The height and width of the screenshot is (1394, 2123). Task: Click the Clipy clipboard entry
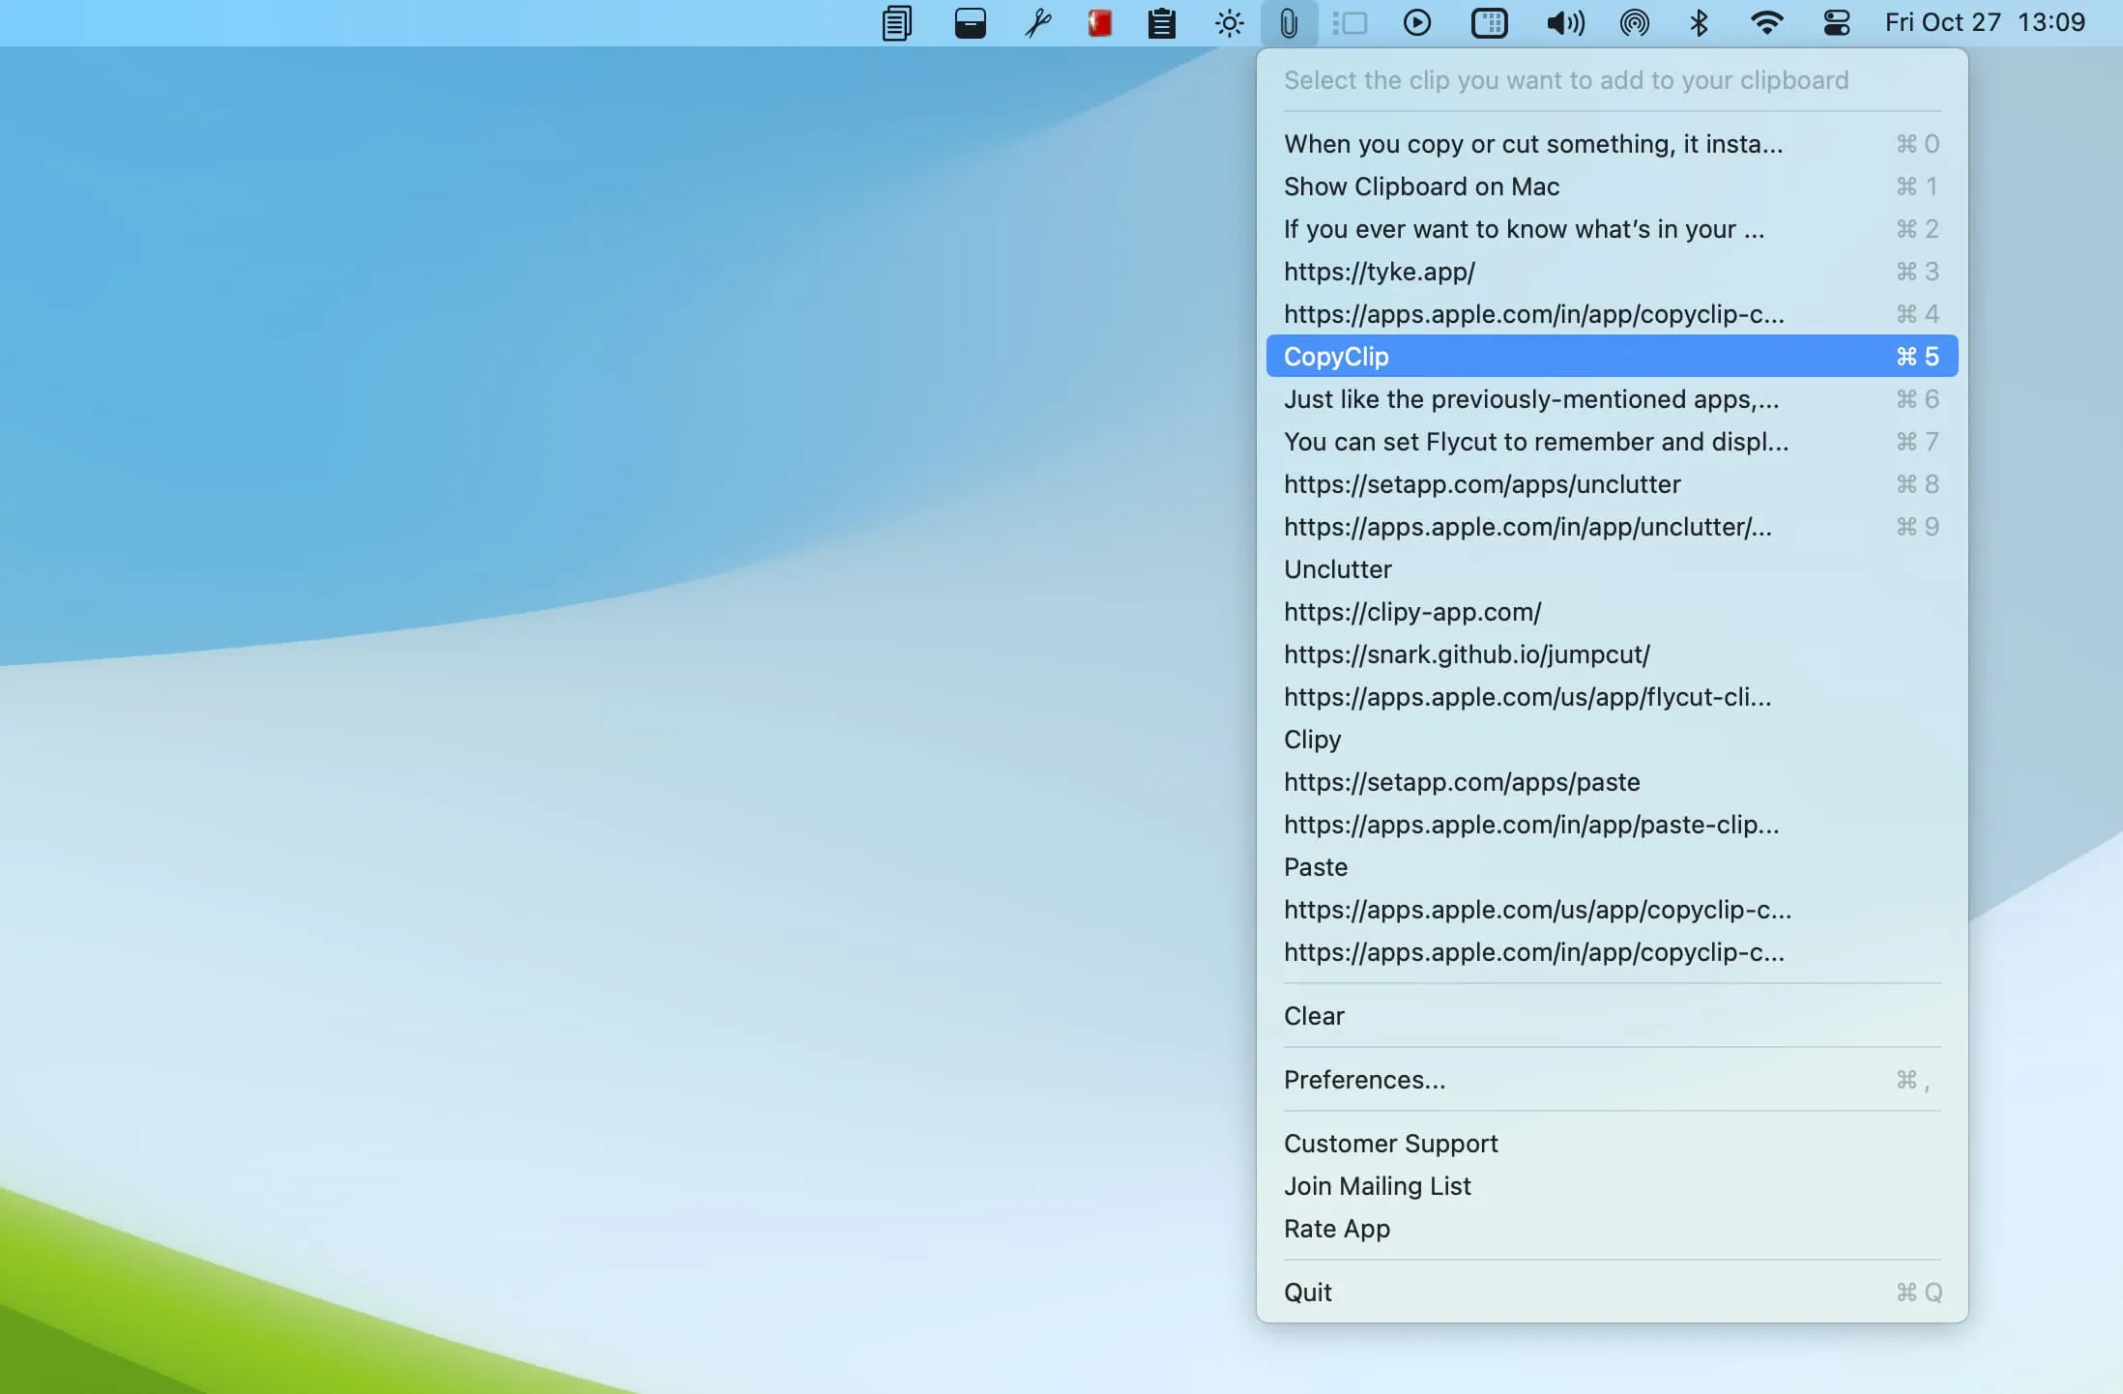coord(1313,739)
